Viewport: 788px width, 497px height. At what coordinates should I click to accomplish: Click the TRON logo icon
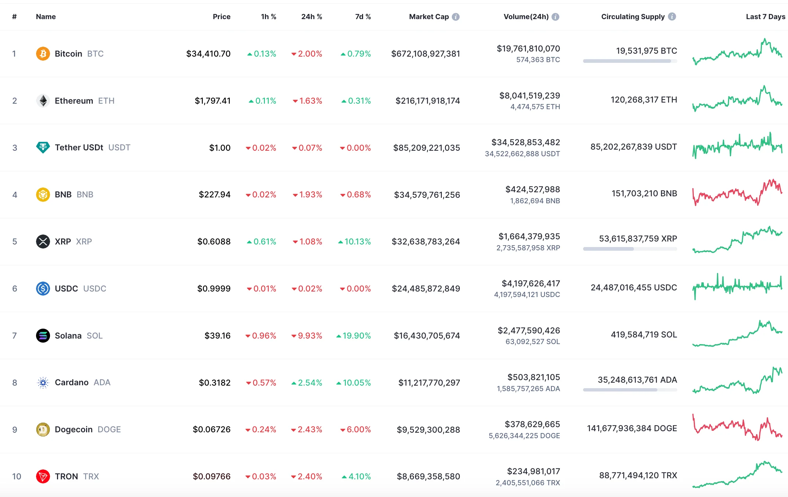point(43,476)
